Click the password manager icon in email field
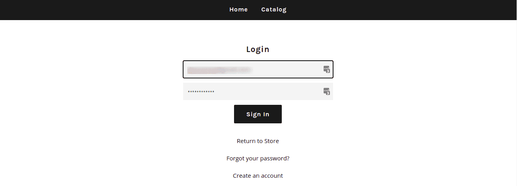This screenshot has width=517, height=186. (326, 70)
